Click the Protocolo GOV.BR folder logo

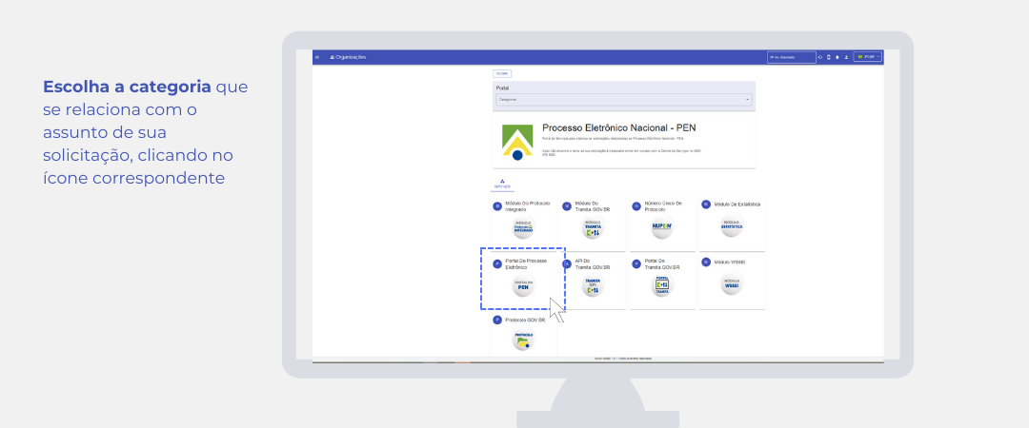pos(523,340)
